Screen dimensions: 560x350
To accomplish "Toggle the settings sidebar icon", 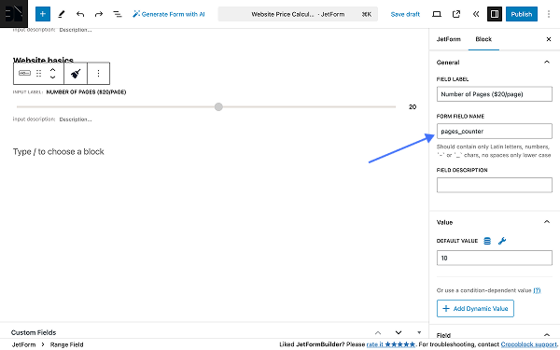I will click(495, 14).
